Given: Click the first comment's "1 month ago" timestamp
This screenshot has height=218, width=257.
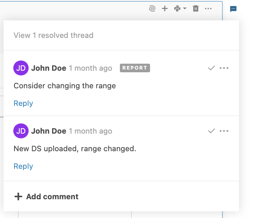Looking at the screenshot, I should click(x=90, y=68).
